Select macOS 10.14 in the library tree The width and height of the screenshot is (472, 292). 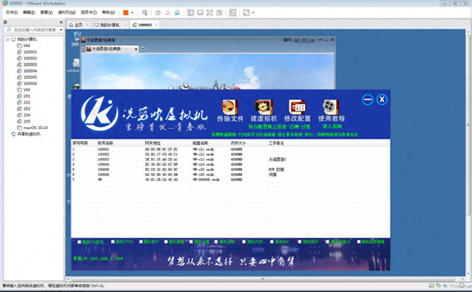pos(36,128)
